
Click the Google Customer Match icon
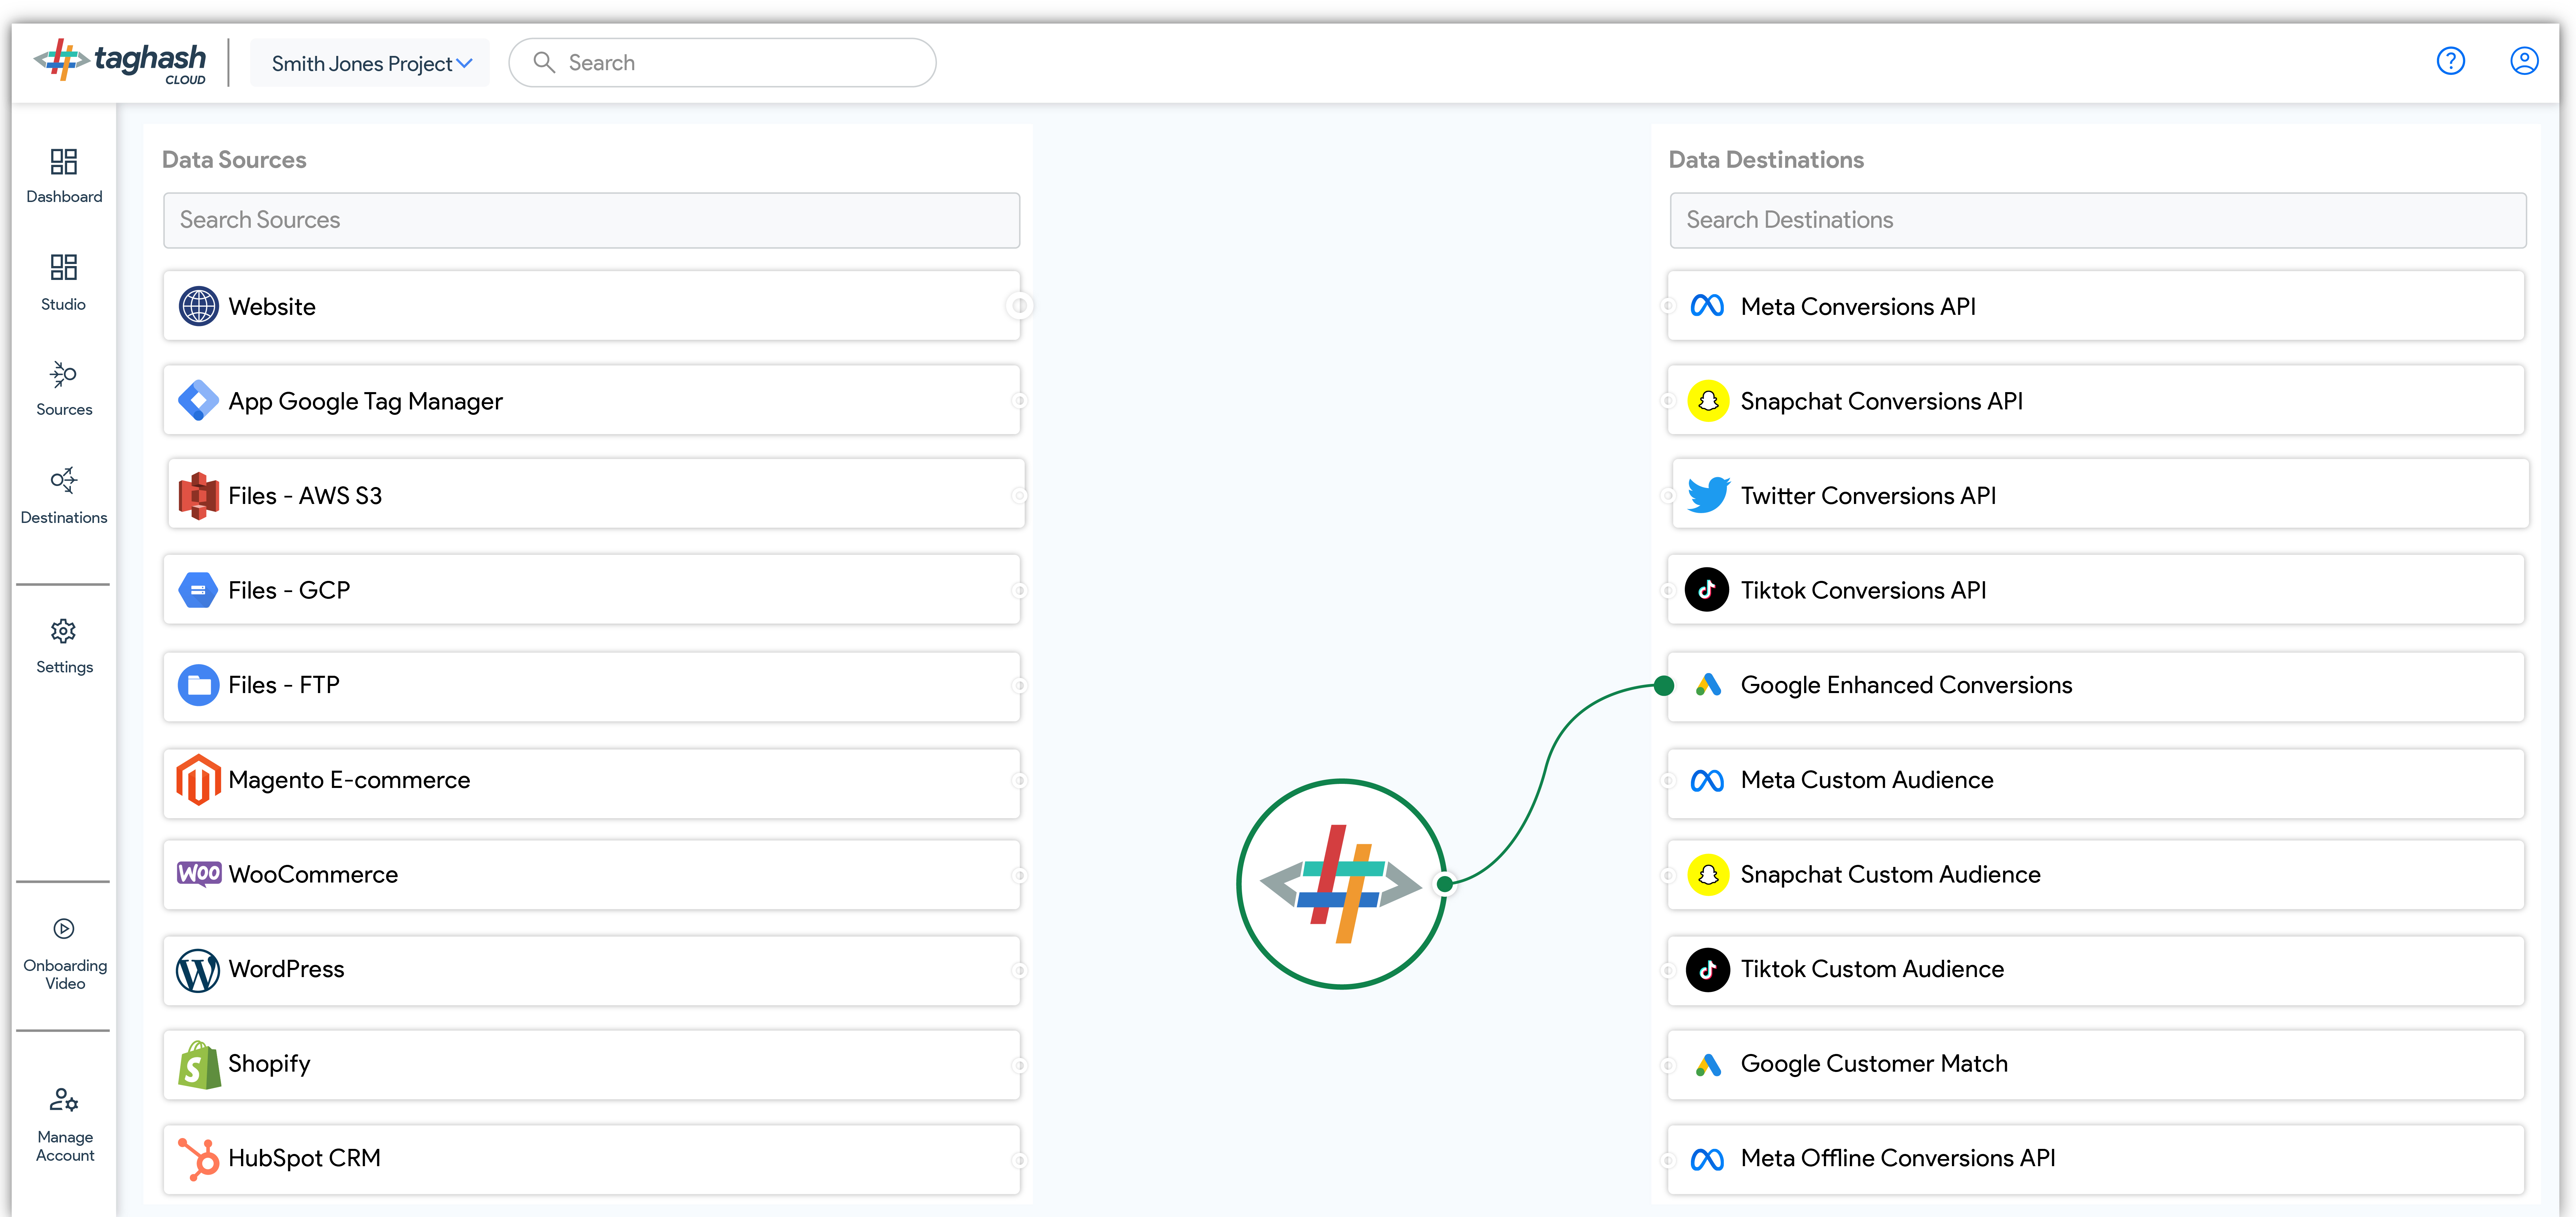pyautogui.click(x=1708, y=1064)
